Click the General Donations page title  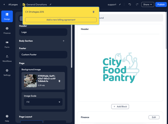tap(37, 4)
